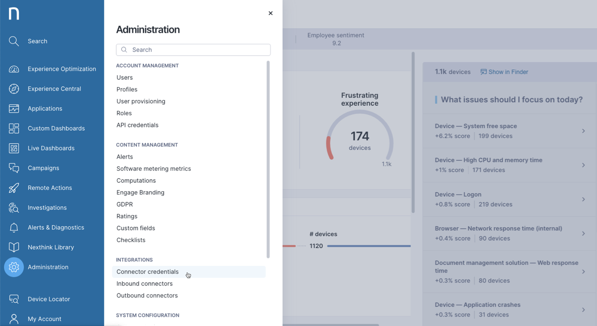This screenshot has height=326, width=597.
Task: Select the Remote Actions rocket icon
Action: pos(14,187)
